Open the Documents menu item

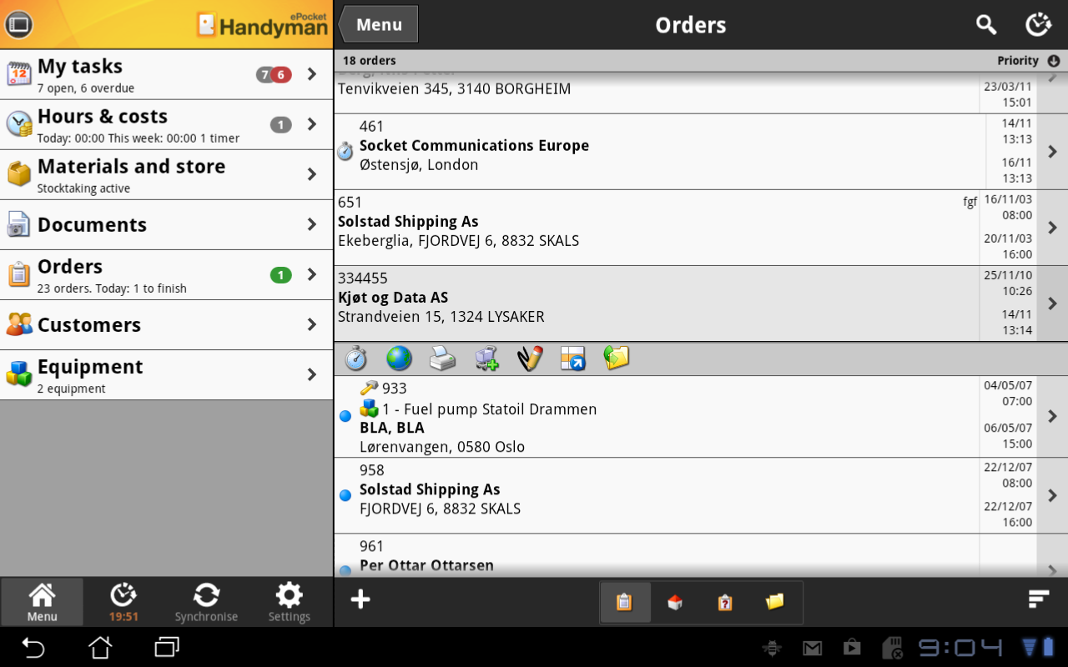pyautogui.click(x=167, y=225)
